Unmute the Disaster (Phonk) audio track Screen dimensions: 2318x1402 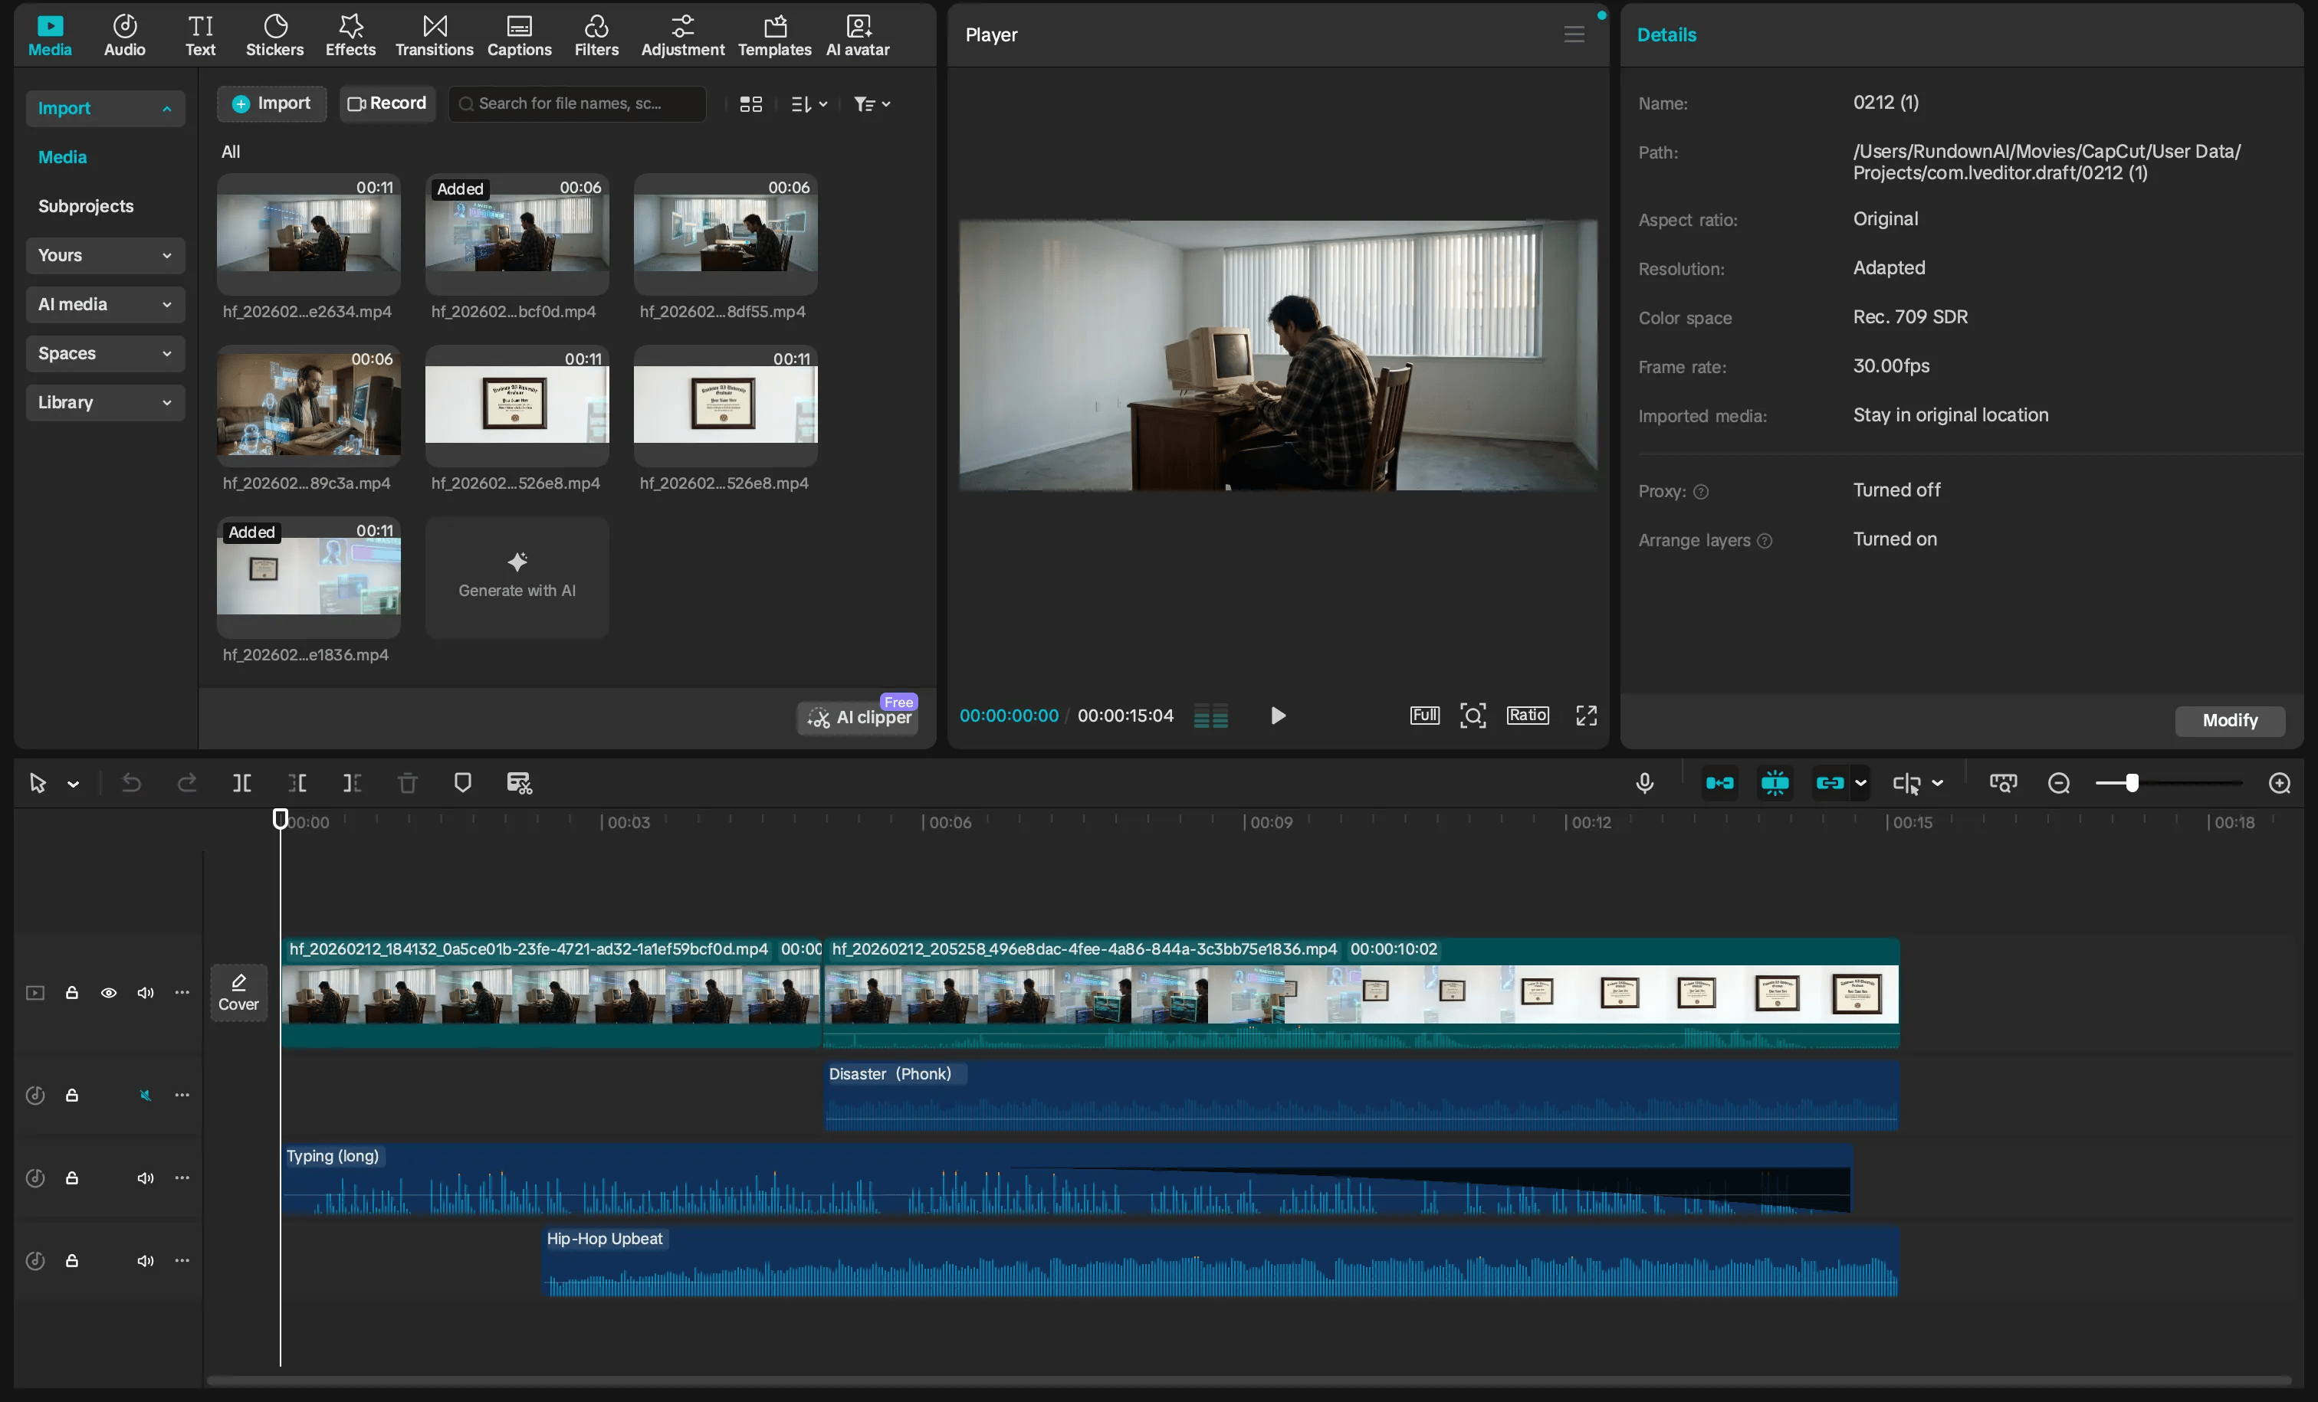(x=145, y=1095)
